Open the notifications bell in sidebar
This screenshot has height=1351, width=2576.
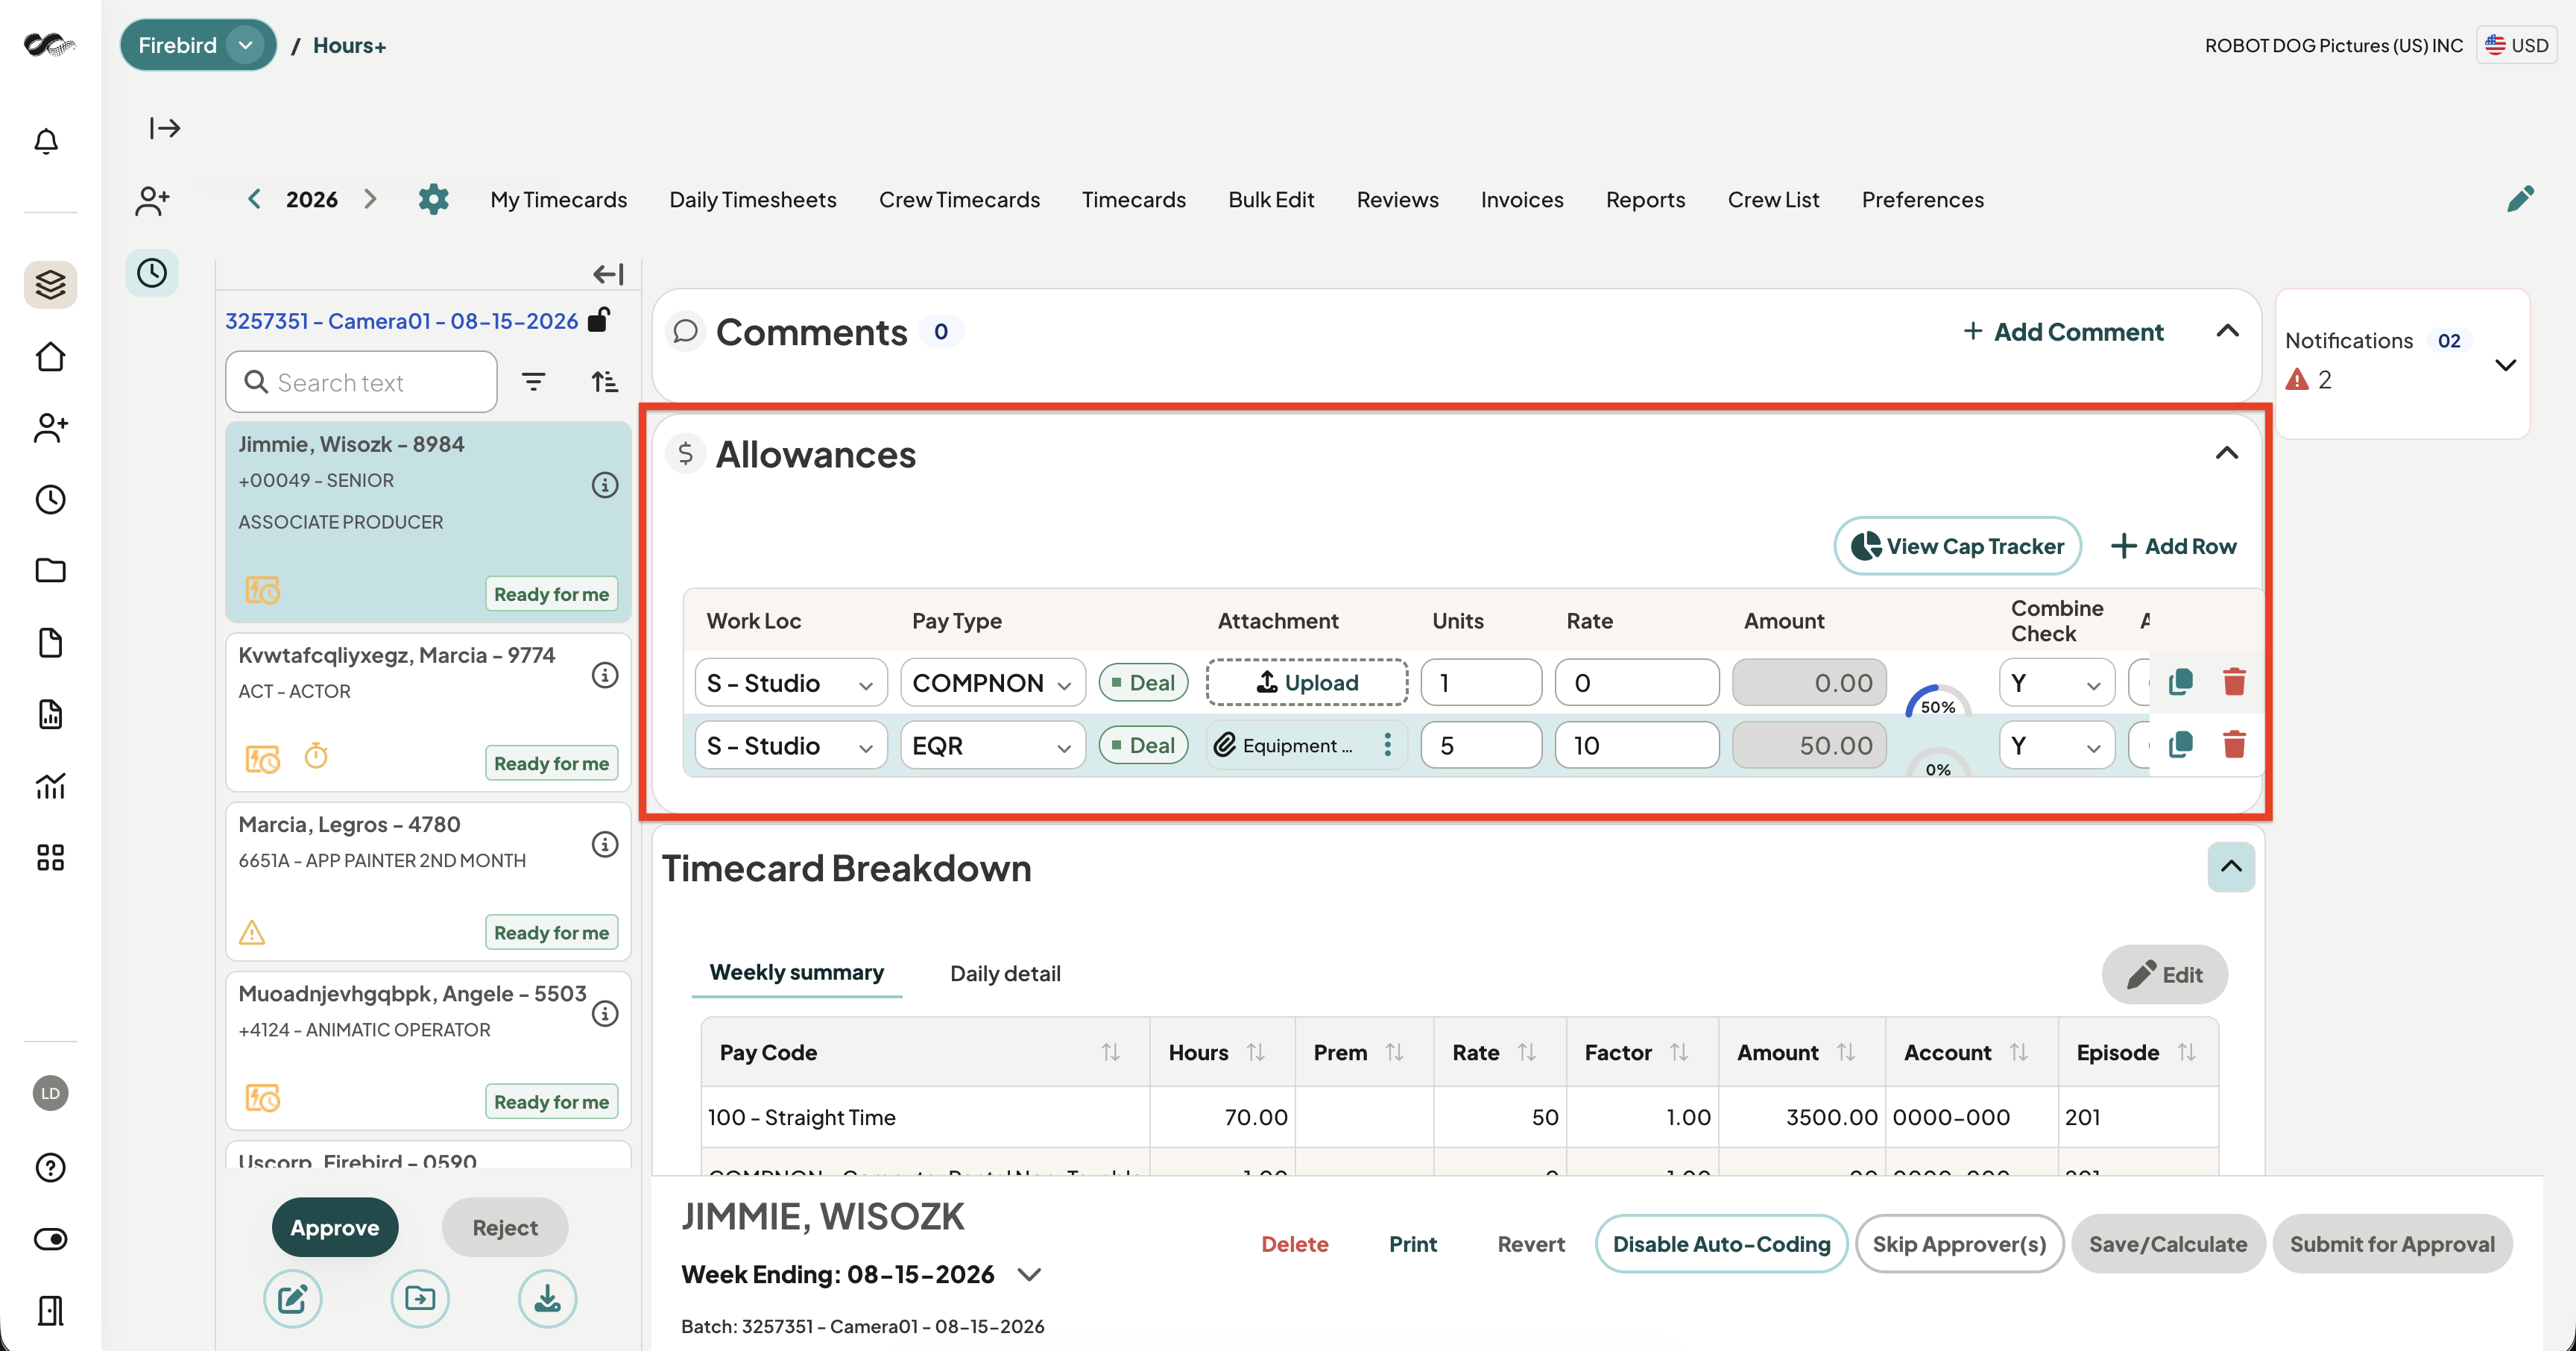pyautogui.click(x=46, y=141)
